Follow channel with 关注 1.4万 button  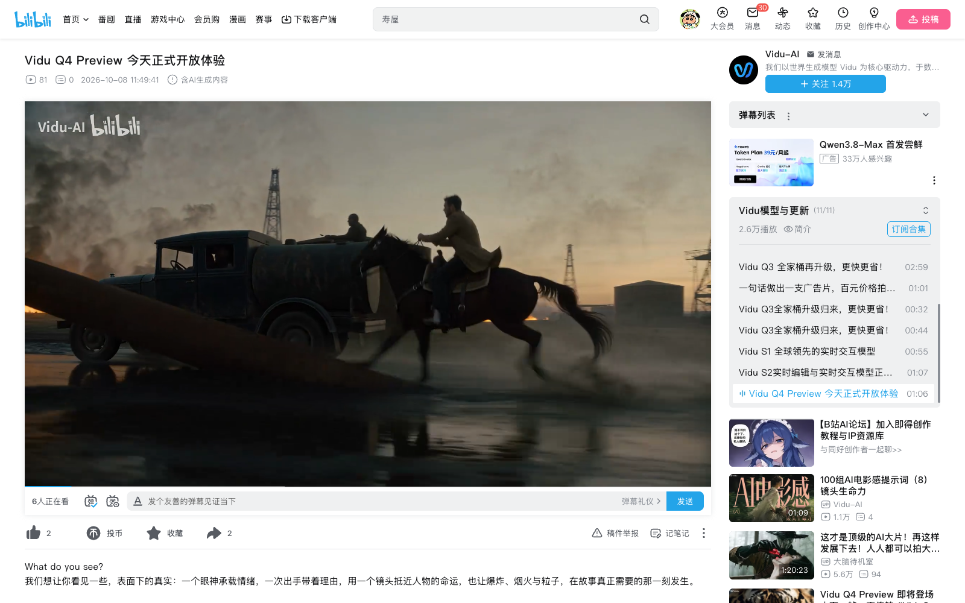[826, 84]
